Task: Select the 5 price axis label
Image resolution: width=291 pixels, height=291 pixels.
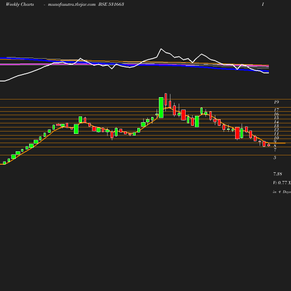Action: (275, 158)
